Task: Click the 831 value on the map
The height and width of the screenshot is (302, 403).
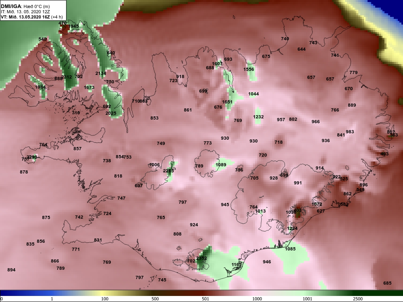Action: pyautogui.click(x=98, y=240)
